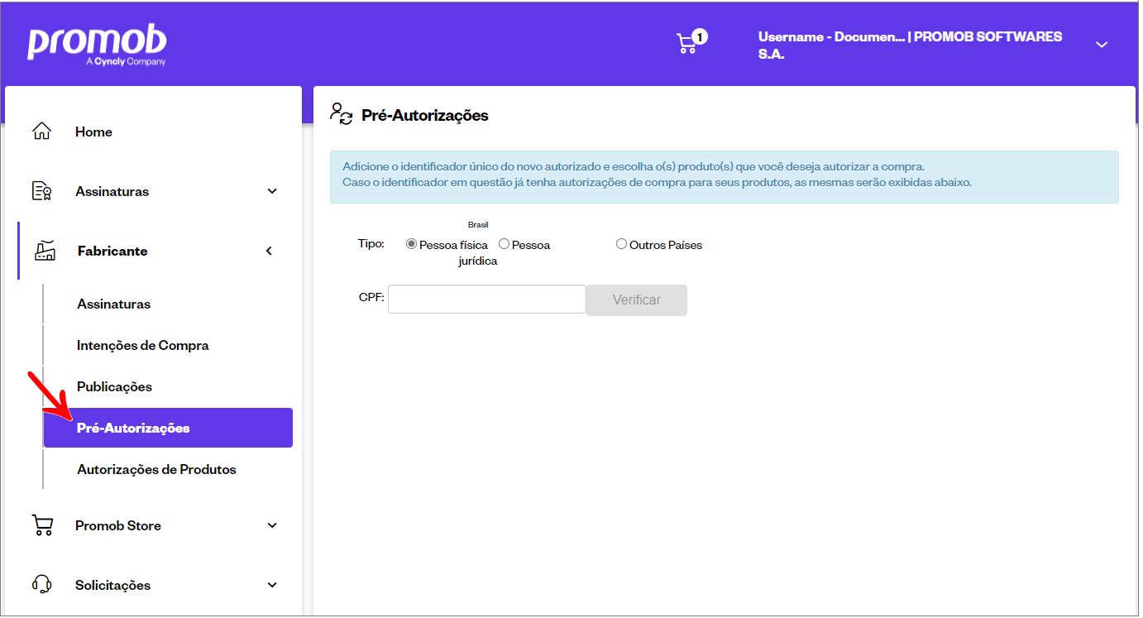Screen dimensions: 1143x618
Task: Click the Assinaturas certificate icon
Action: point(41,191)
